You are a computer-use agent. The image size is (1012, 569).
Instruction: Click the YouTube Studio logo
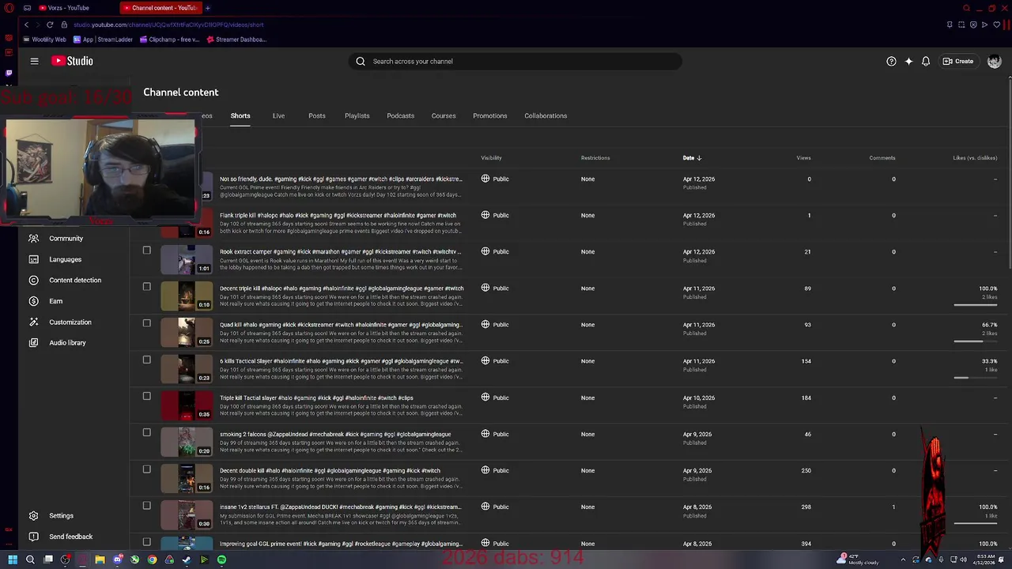point(73,61)
